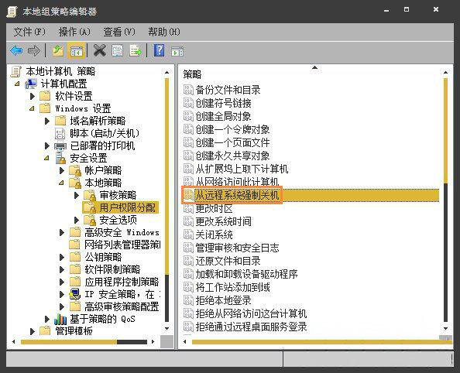This screenshot has width=460, height=373.
Task: Select the 创建一个页面文件 policy
Action: [232, 142]
